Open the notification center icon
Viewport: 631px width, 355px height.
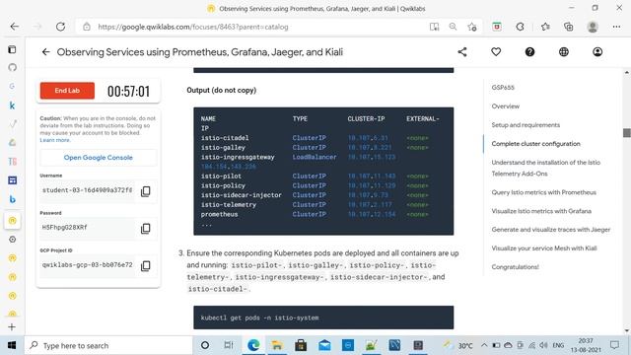click(x=614, y=345)
